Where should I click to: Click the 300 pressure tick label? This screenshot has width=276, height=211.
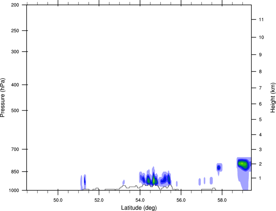tap(15, 52)
